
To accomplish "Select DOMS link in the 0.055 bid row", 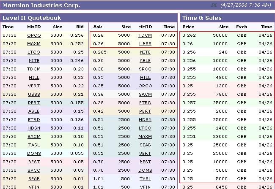I will tap(34, 154).
